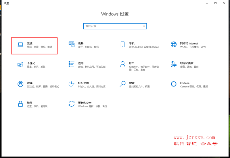Image resolution: width=230 pixels, height=158 pixels.
Task: Minimize the 设置 window
Action: click(207, 3)
